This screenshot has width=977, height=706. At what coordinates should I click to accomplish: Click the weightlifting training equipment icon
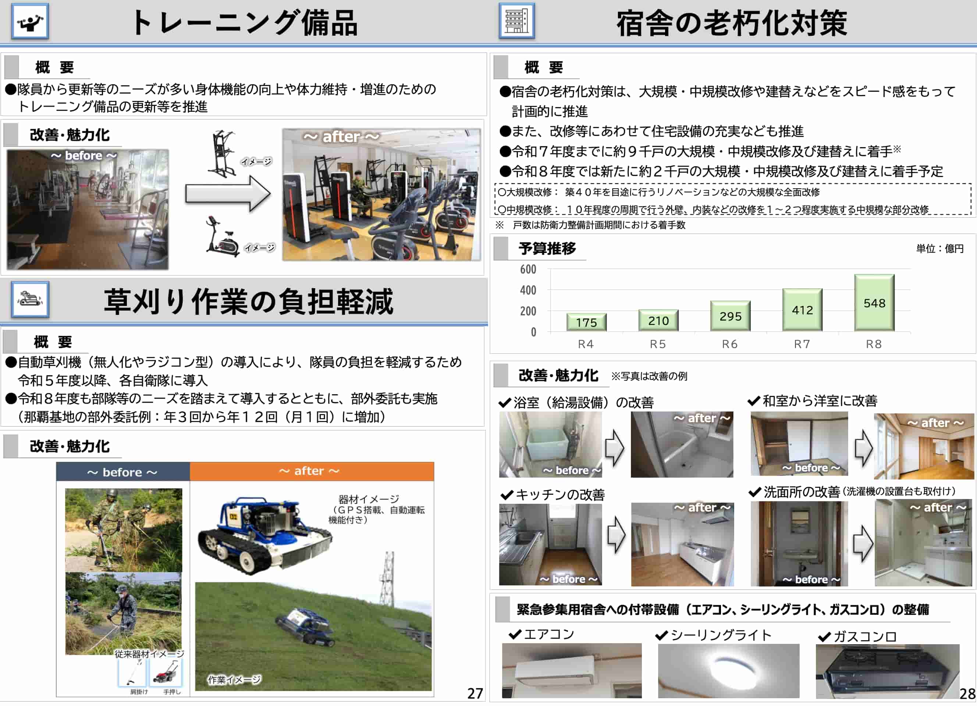tap(30, 22)
